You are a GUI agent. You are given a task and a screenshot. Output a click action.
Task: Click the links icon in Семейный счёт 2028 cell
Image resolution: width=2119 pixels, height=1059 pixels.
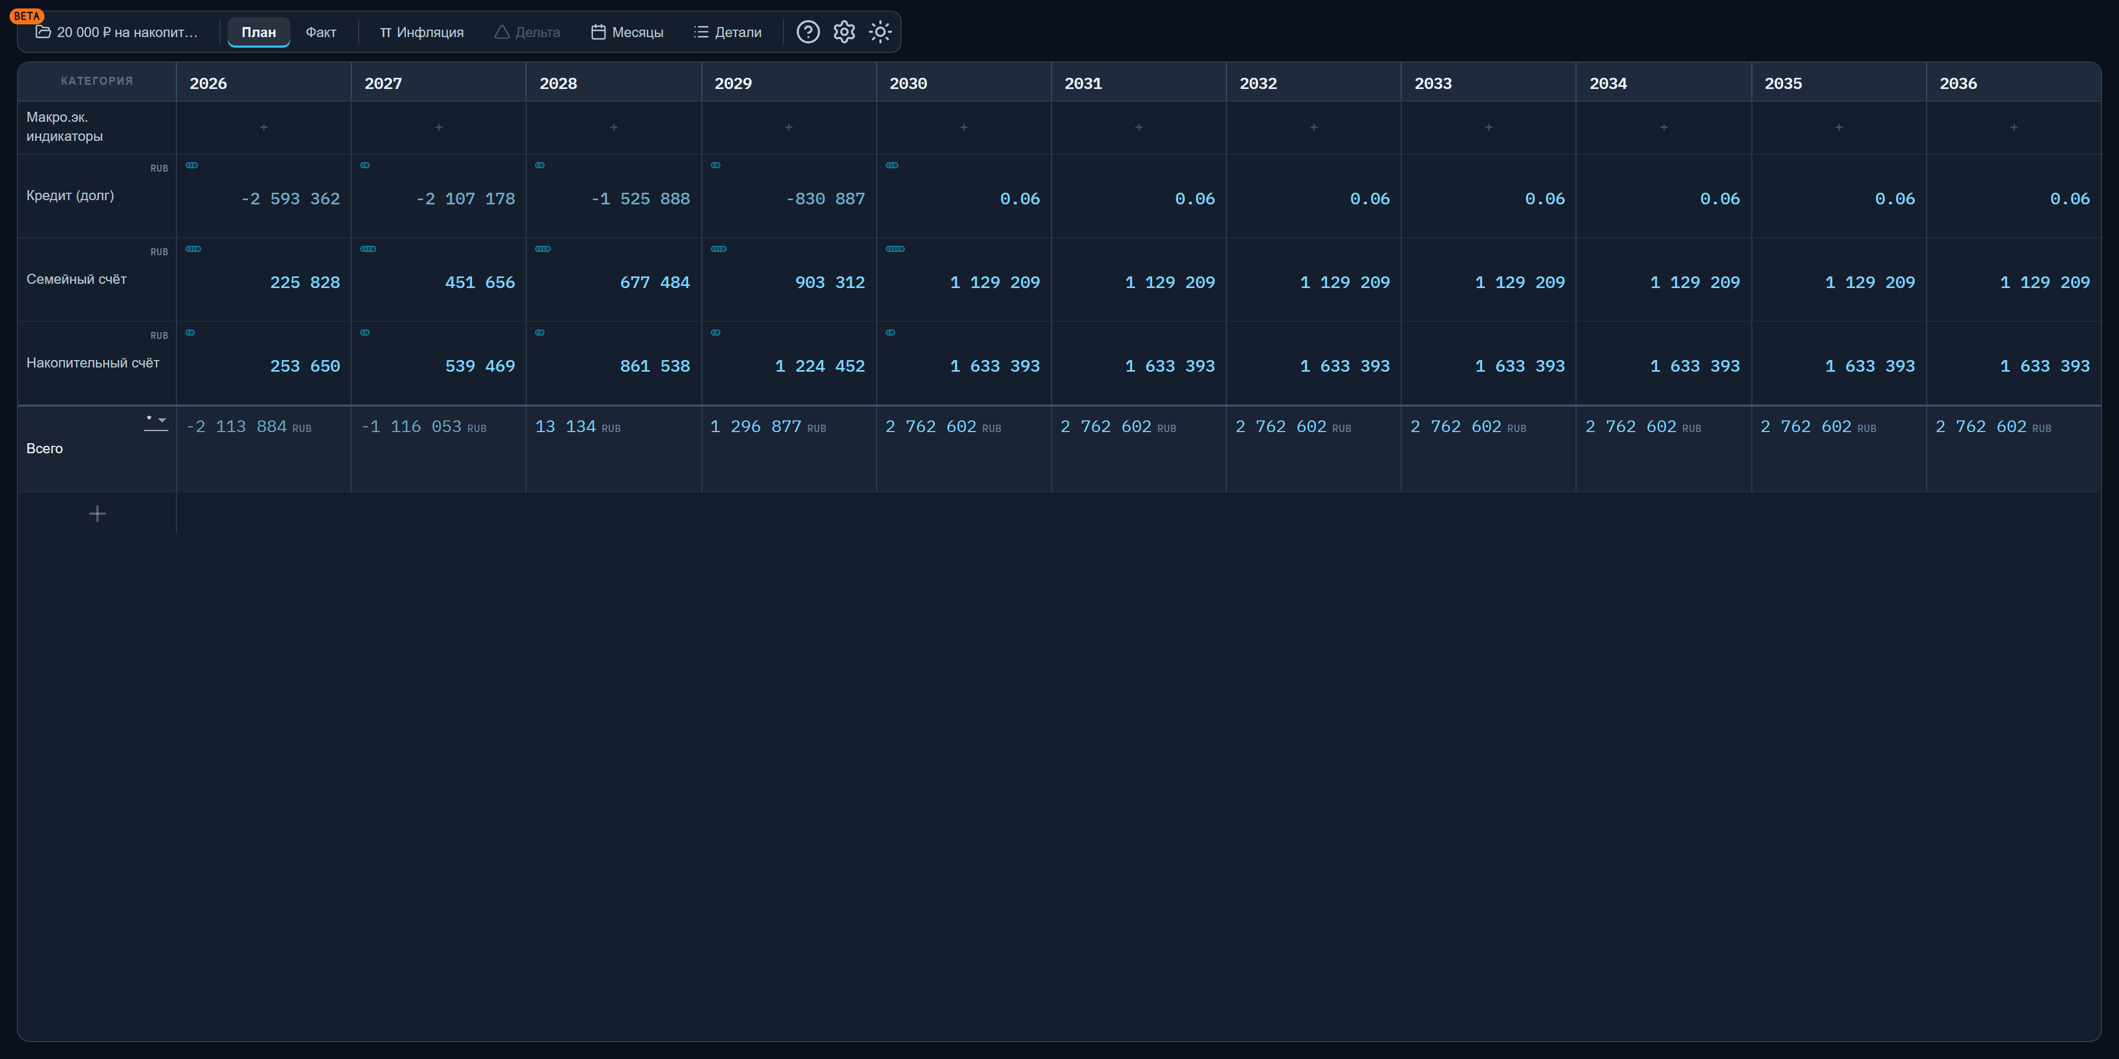(543, 249)
